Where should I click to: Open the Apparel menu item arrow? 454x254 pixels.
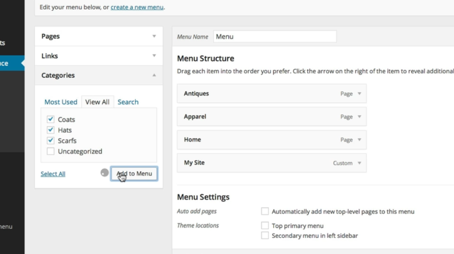359,117
